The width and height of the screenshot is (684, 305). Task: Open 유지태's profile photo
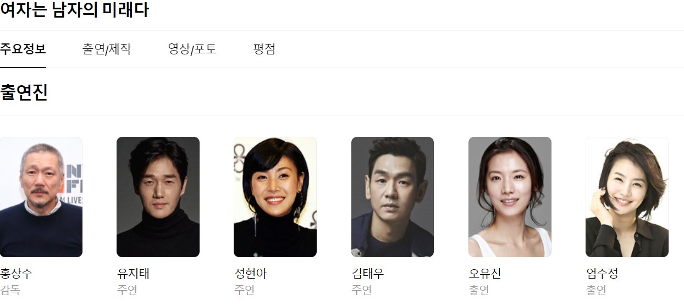(x=158, y=197)
